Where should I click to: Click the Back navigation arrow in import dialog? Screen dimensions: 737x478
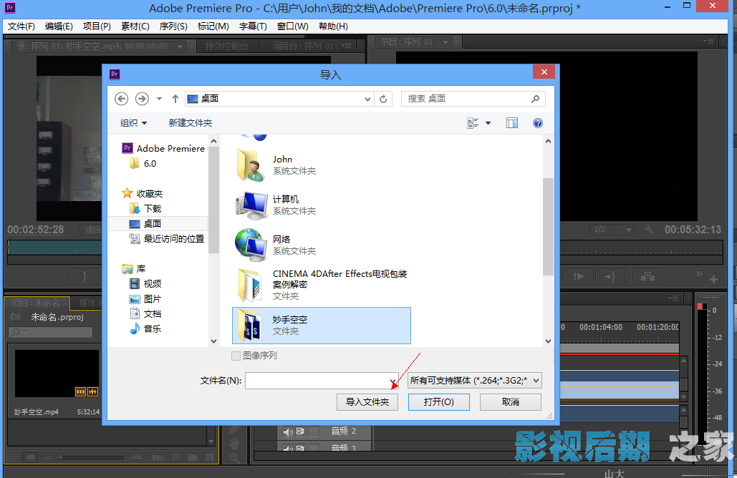pyautogui.click(x=121, y=99)
